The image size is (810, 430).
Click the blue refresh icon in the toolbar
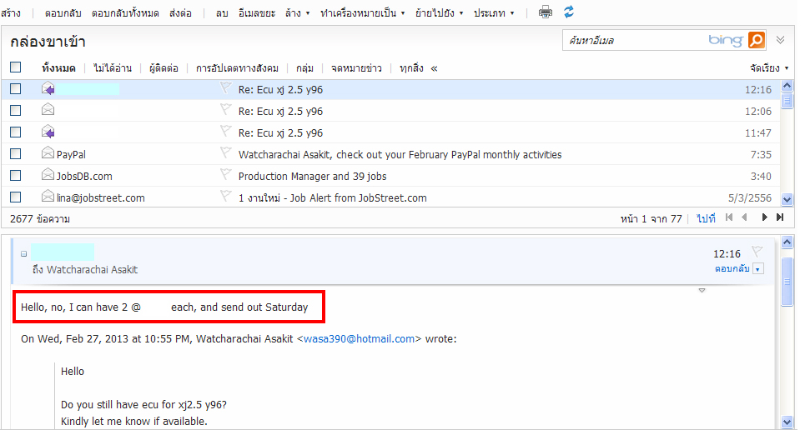tap(569, 12)
